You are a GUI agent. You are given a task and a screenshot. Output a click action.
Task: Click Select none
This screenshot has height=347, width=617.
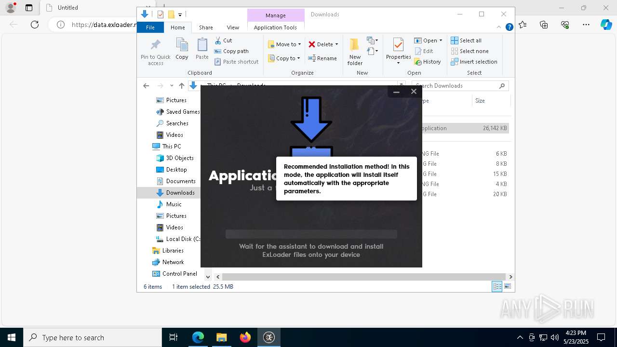469,51
